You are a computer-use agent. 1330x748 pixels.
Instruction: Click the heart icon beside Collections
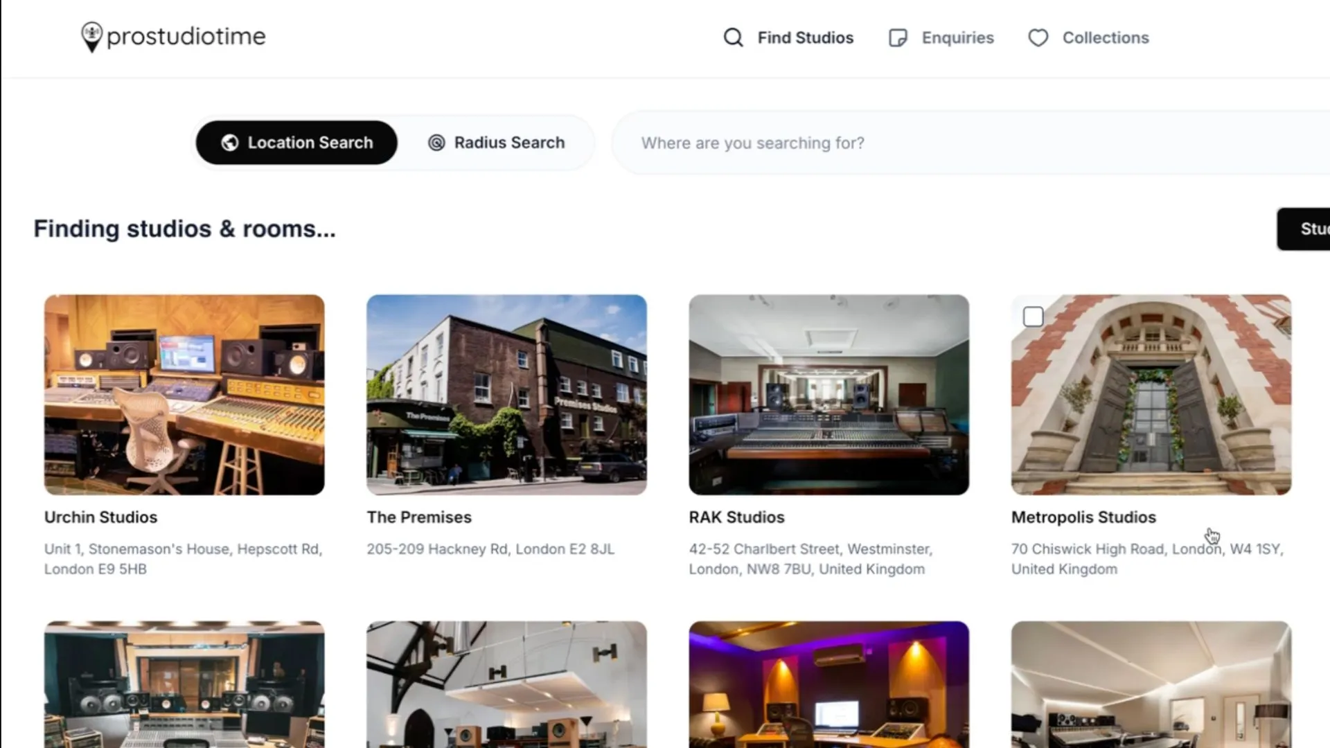pyautogui.click(x=1038, y=37)
